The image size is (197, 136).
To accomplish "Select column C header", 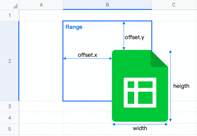I will (174, 5).
